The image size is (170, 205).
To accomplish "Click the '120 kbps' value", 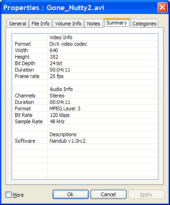I will coord(60,115).
